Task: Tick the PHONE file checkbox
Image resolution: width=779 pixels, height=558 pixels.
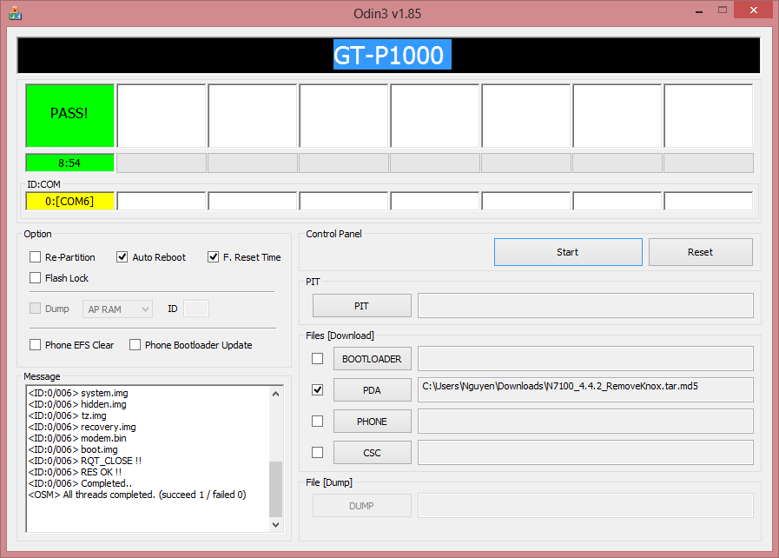Action: pyautogui.click(x=318, y=422)
